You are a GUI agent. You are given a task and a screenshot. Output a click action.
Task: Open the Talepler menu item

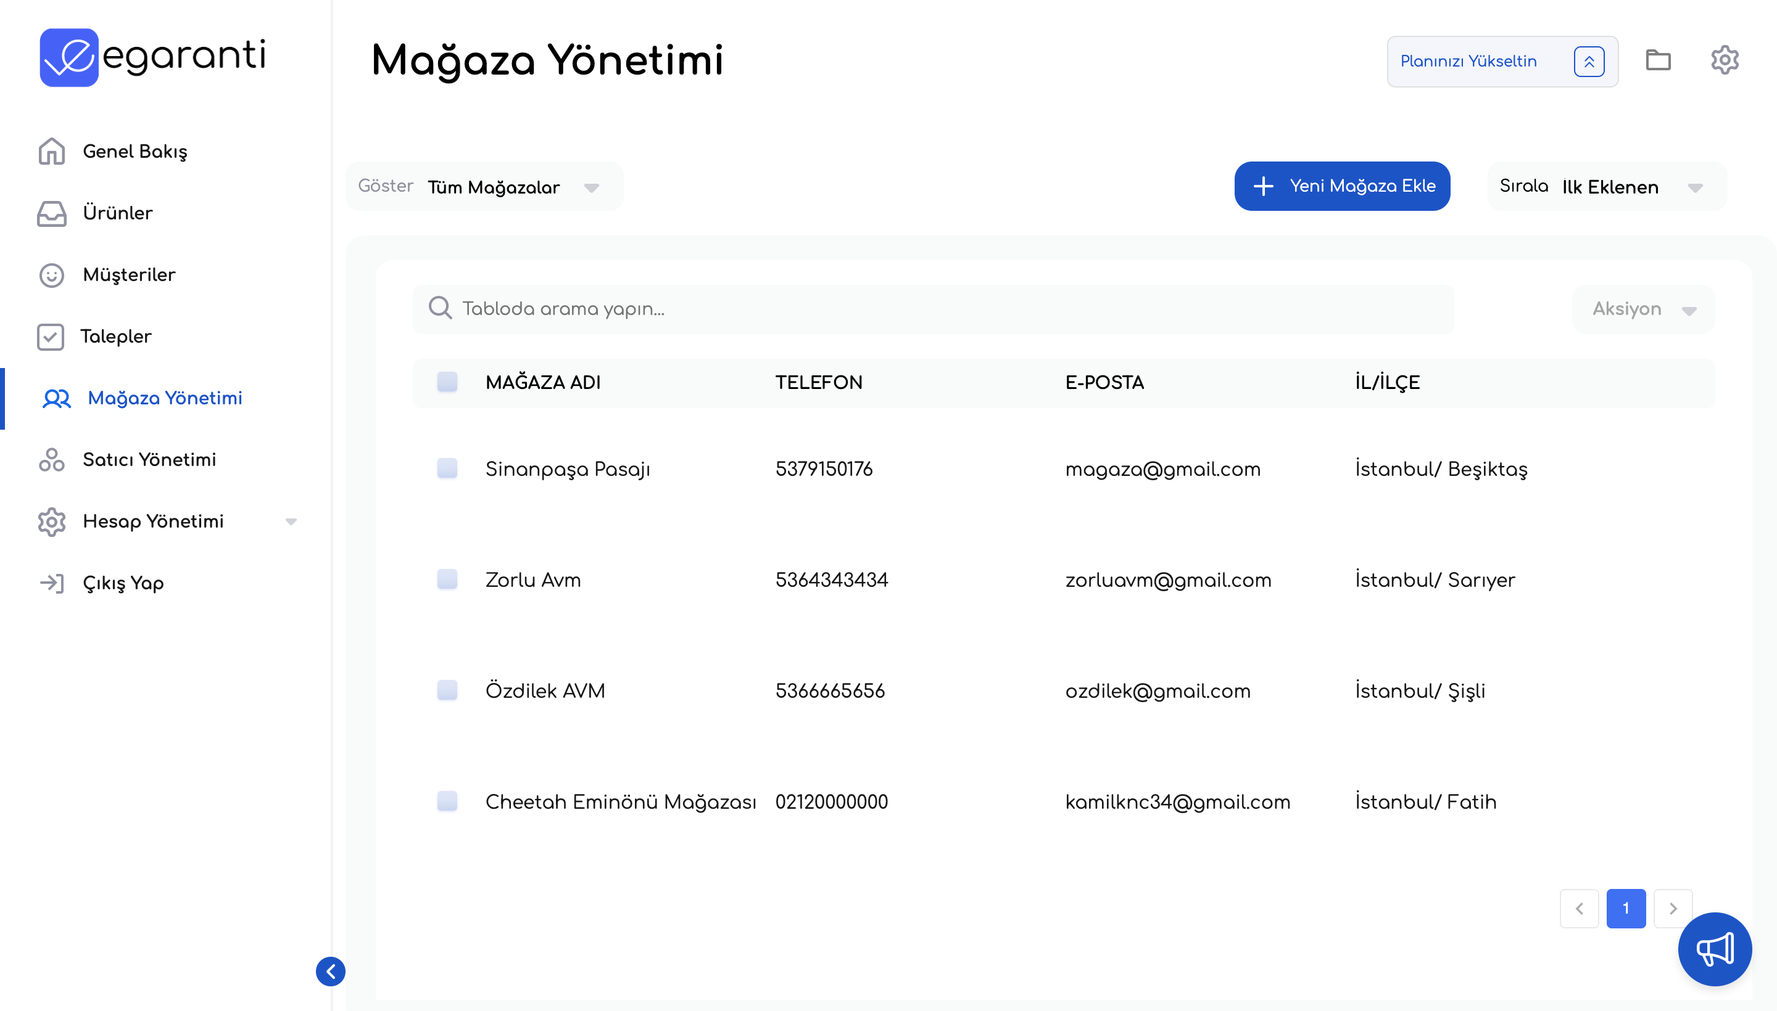115,337
